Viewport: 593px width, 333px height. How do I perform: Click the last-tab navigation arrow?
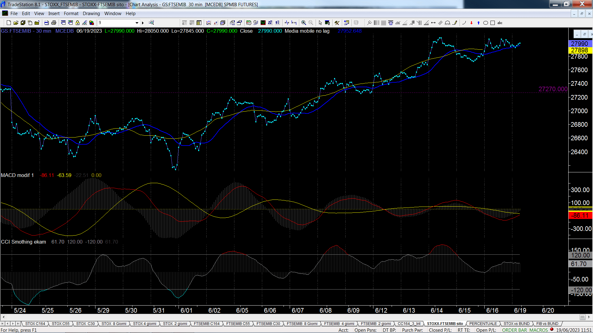(x=18, y=323)
